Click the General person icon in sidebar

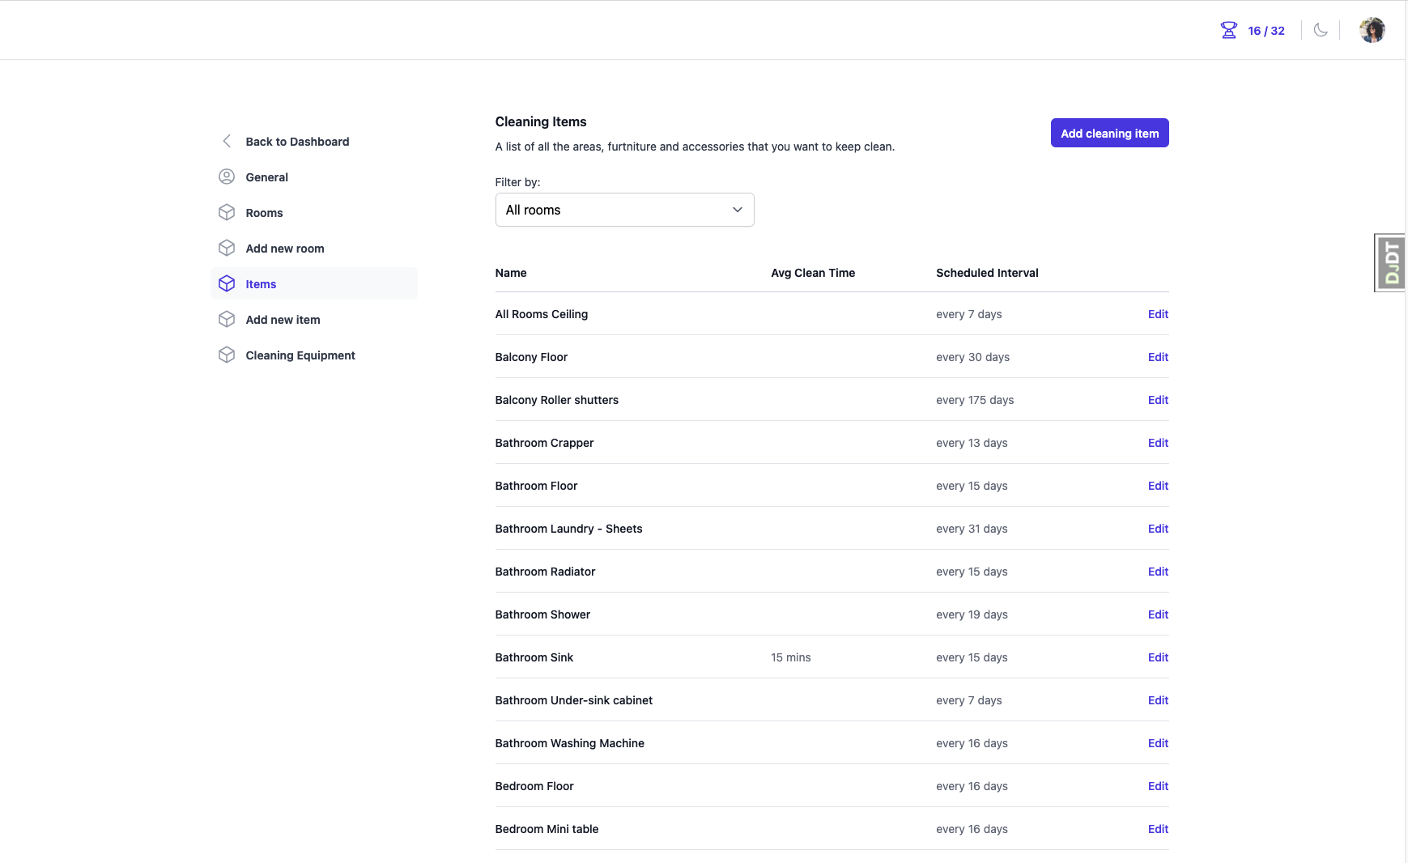[227, 177]
